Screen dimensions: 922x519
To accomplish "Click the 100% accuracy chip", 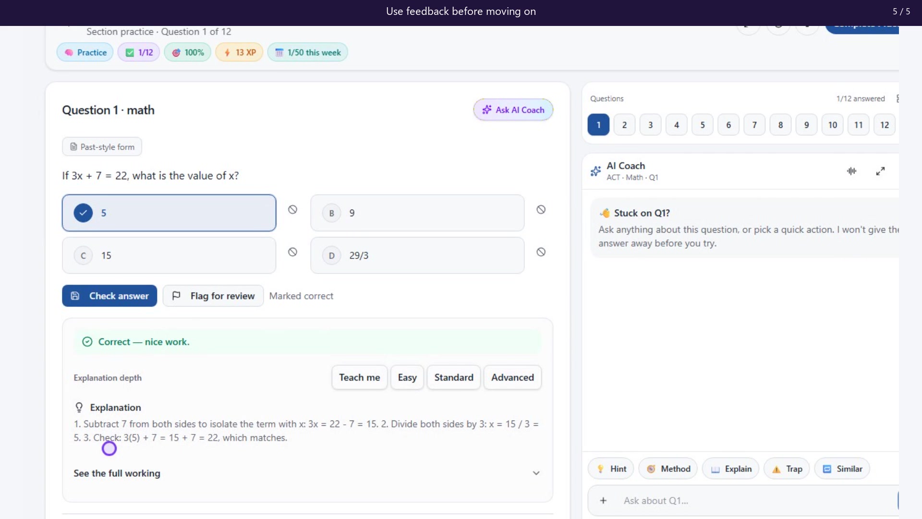I will pos(188,52).
